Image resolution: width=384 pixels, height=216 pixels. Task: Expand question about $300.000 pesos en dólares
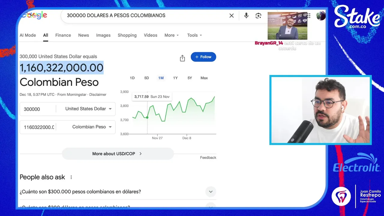pos(211,192)
